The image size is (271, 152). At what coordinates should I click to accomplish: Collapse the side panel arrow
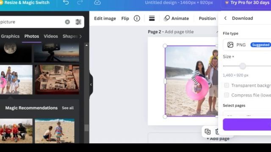tap(91, 84)
